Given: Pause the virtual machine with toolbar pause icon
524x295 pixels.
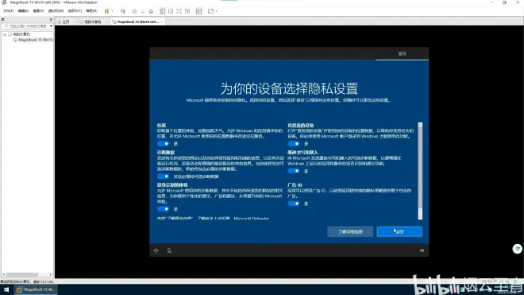Looking at the screenshot, I should [x=106, y=11].
